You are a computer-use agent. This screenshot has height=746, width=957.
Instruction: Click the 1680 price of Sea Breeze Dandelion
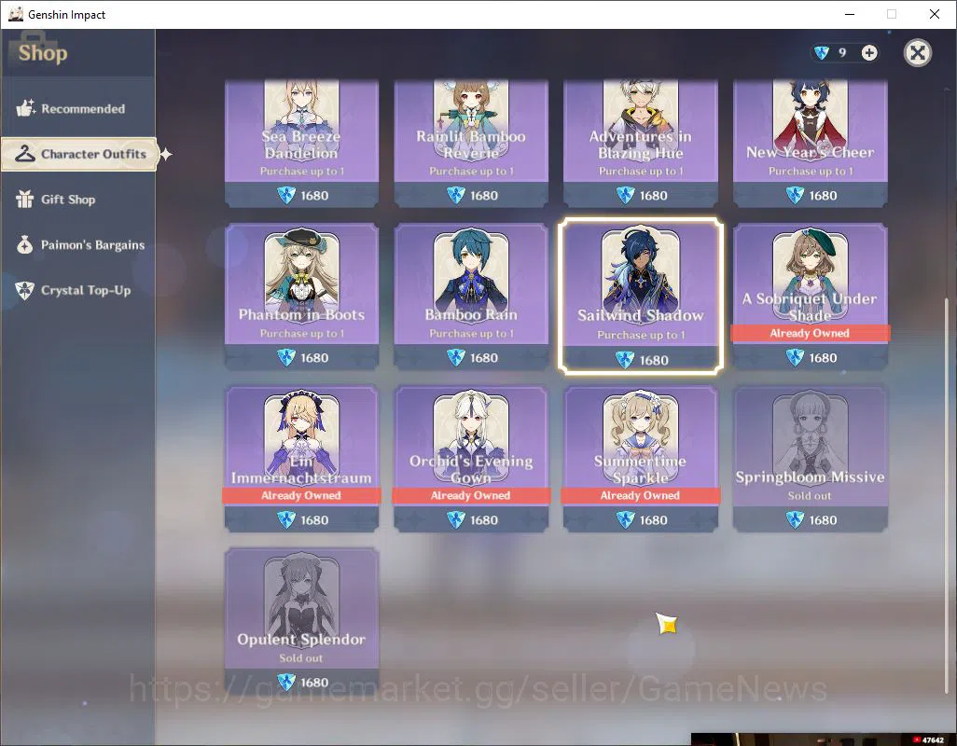pos(314,195)
